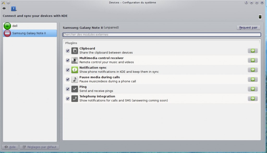Click the "Notification sync" plugin title
The image size is (267, 153).
click(93, 68)
